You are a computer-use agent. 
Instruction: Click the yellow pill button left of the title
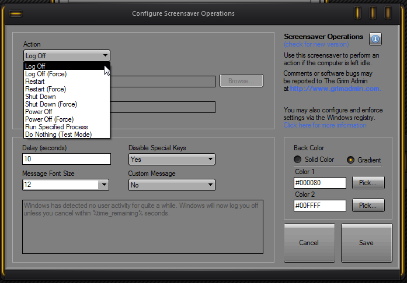click(16, 13)
